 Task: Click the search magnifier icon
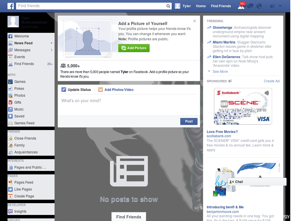click(x=168, y=6)
